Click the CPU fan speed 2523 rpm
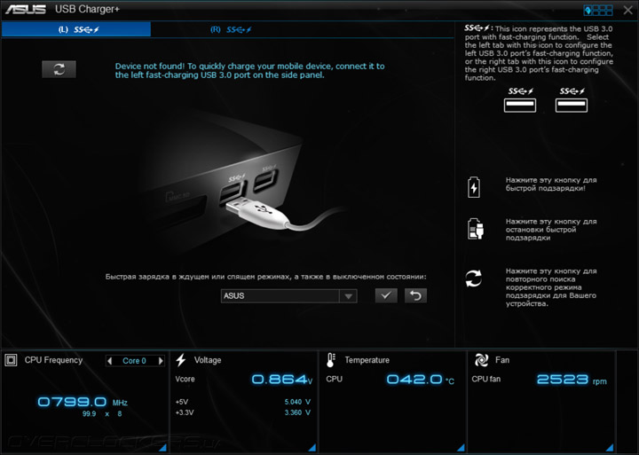 click(572, 380)
